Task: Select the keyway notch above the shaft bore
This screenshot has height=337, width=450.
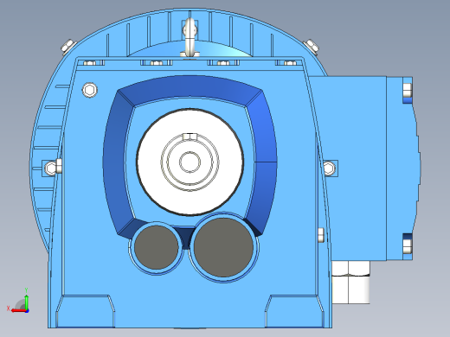Action: point(190,137)
